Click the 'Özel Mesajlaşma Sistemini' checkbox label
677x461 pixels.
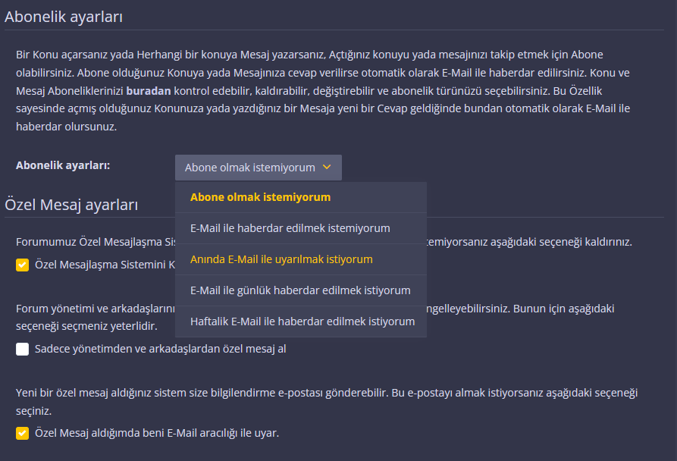[x=105, y=265]
